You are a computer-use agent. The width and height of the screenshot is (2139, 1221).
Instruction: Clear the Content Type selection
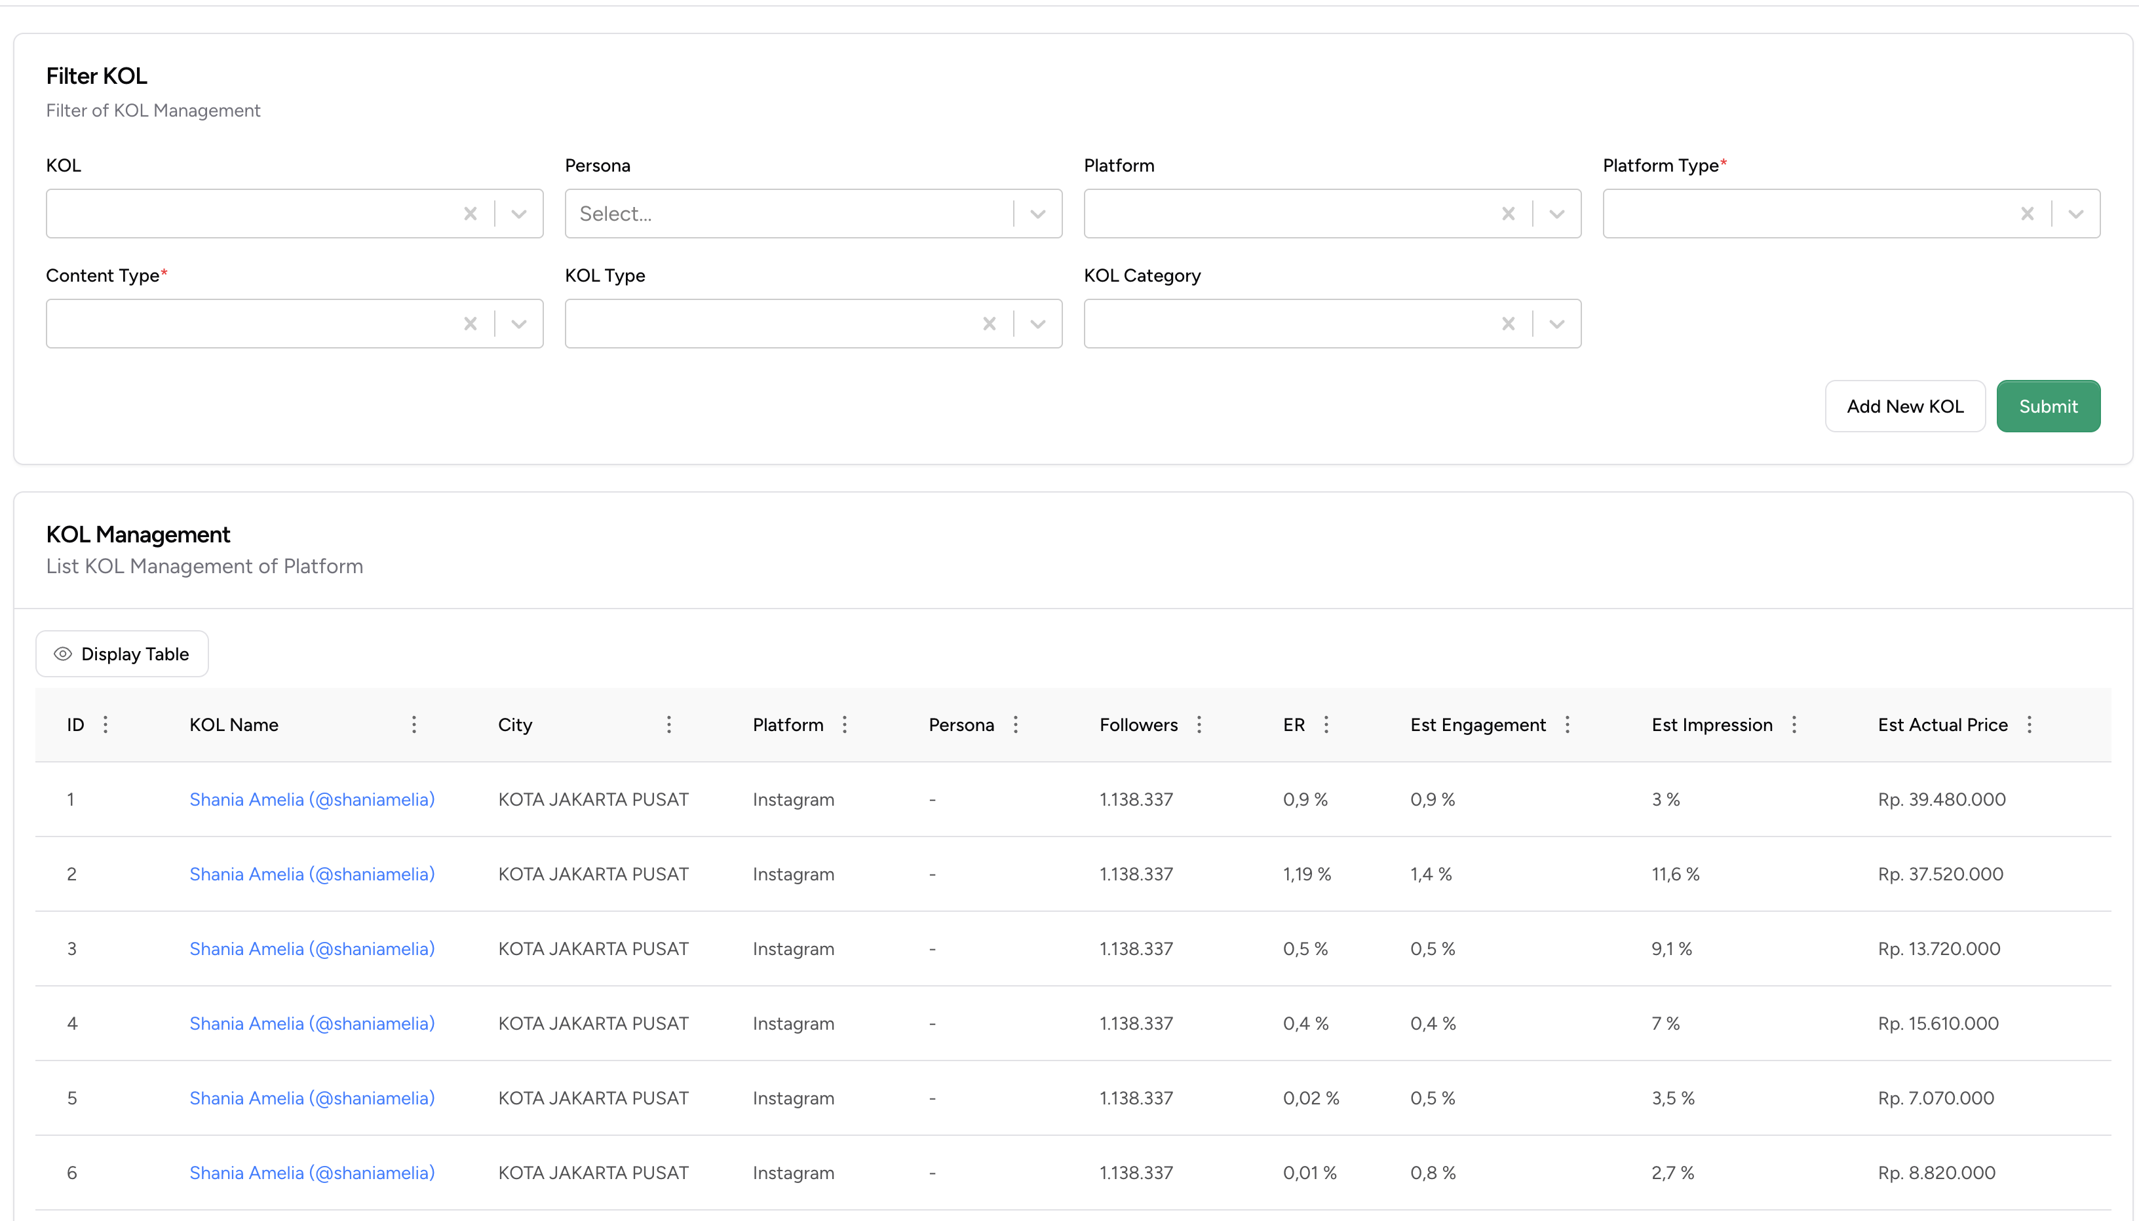[470, 324]
